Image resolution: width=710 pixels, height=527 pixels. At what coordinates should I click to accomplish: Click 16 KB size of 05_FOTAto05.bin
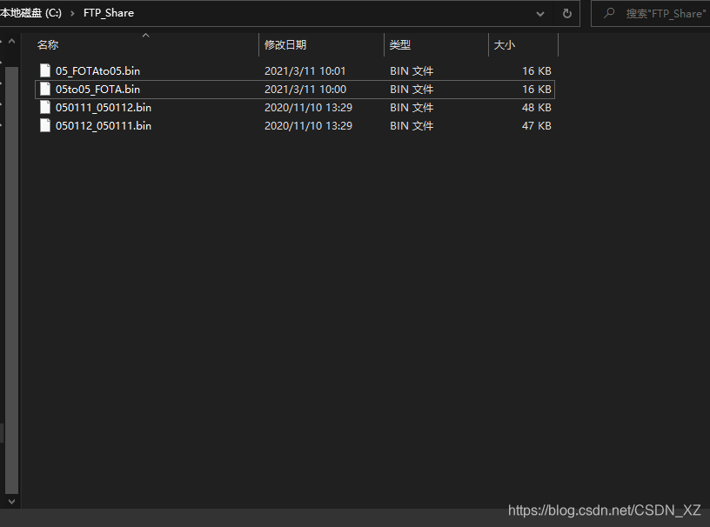click(x=537, y=71)
